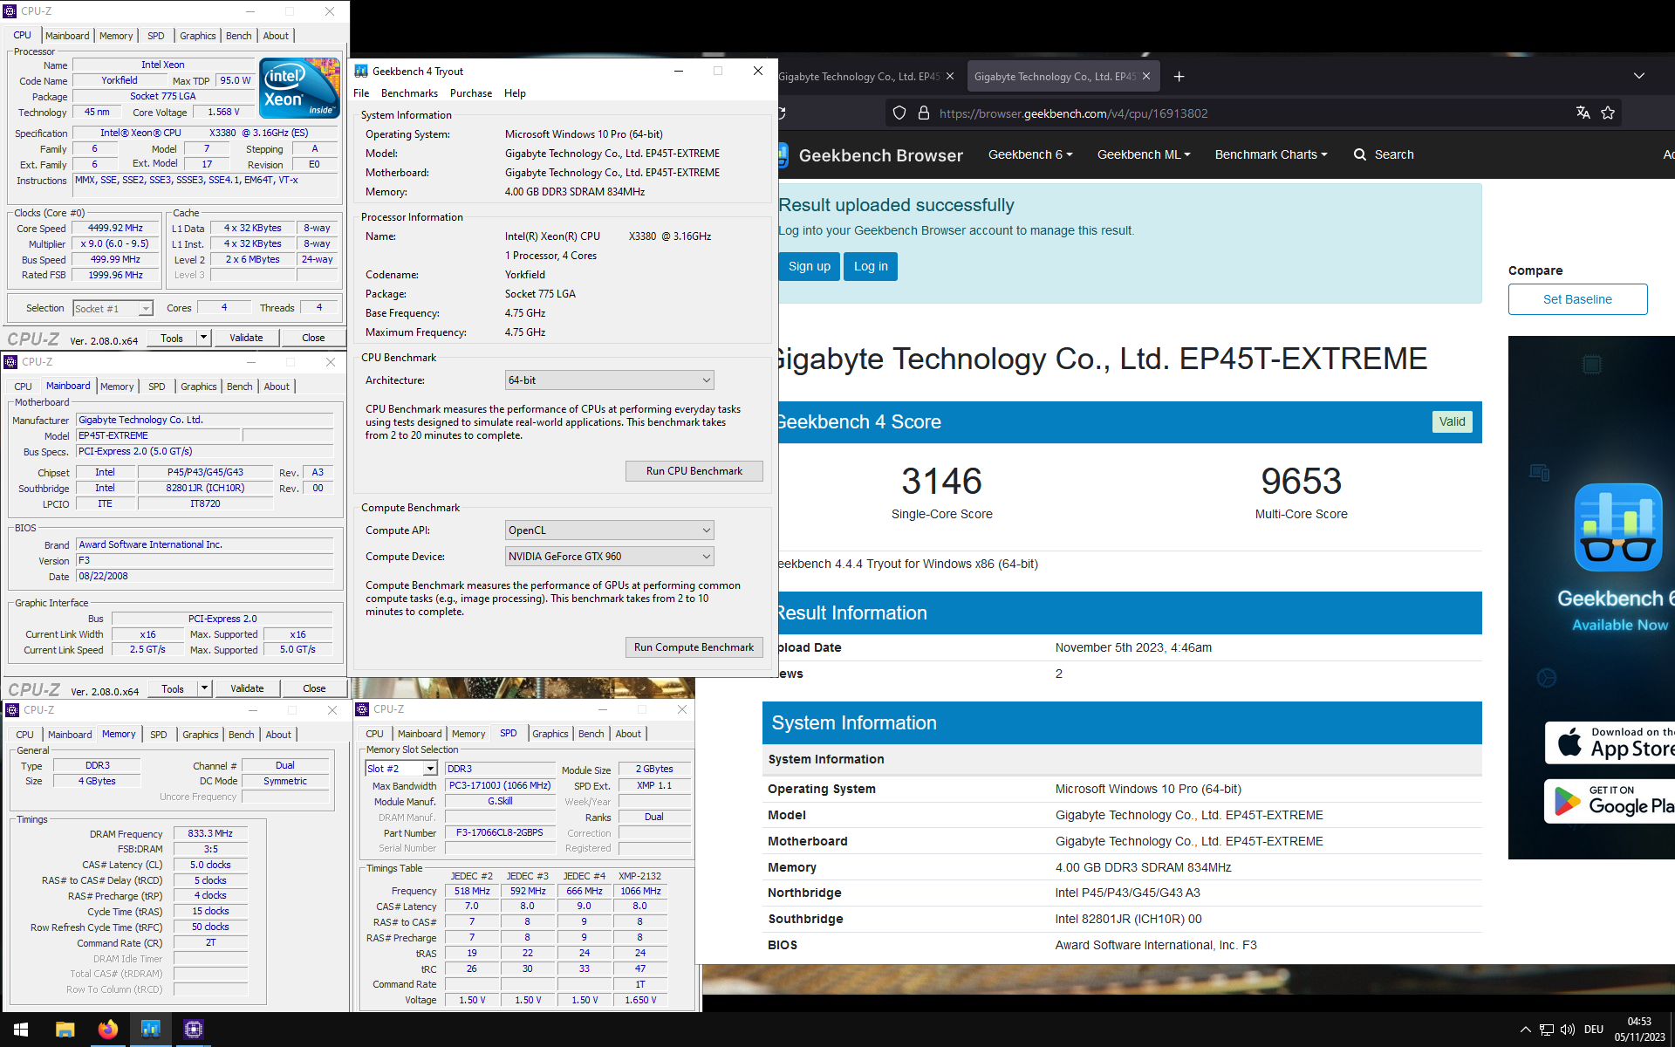Viewport: 1675px width, 1047px height.
Task: Click the Sign up button
Action: [x=809, y=266]
